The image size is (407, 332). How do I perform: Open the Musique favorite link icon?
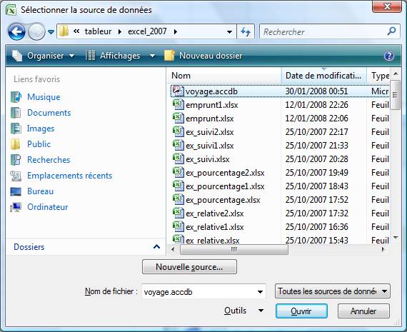tap(16, 97)
